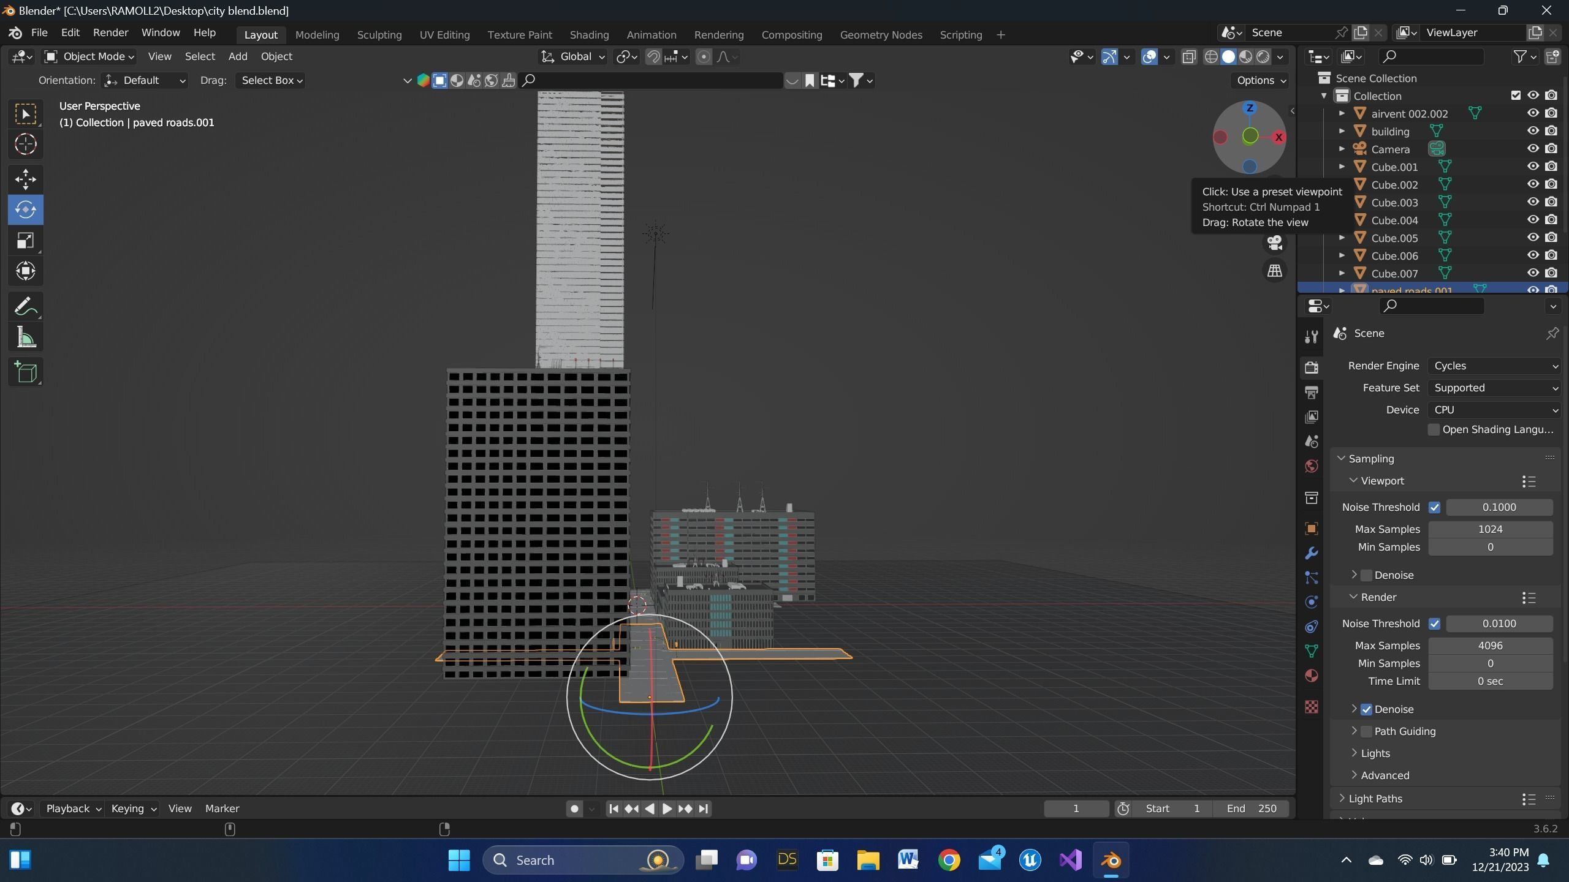The width and height of the screenshot is (1569, 882).
Task: Select the Scale tool
Action: tap(25, 240)
